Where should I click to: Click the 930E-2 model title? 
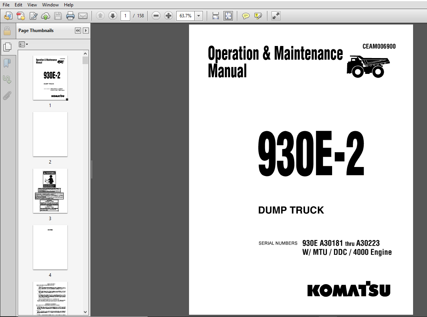pyautogui.click(x=311, y=154)
